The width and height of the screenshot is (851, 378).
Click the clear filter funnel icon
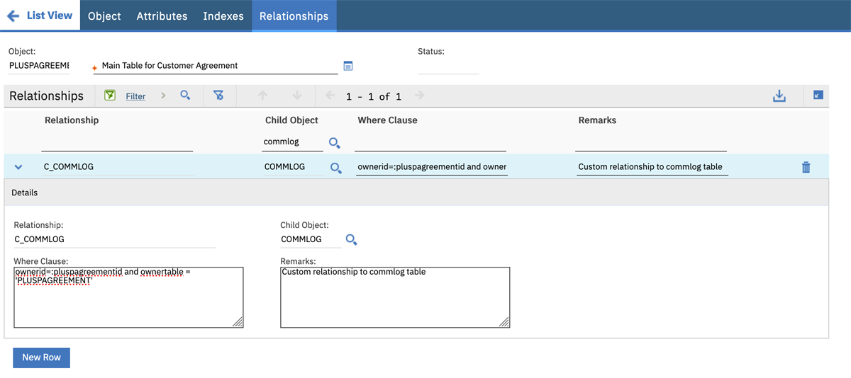click(x=218, y=96)
